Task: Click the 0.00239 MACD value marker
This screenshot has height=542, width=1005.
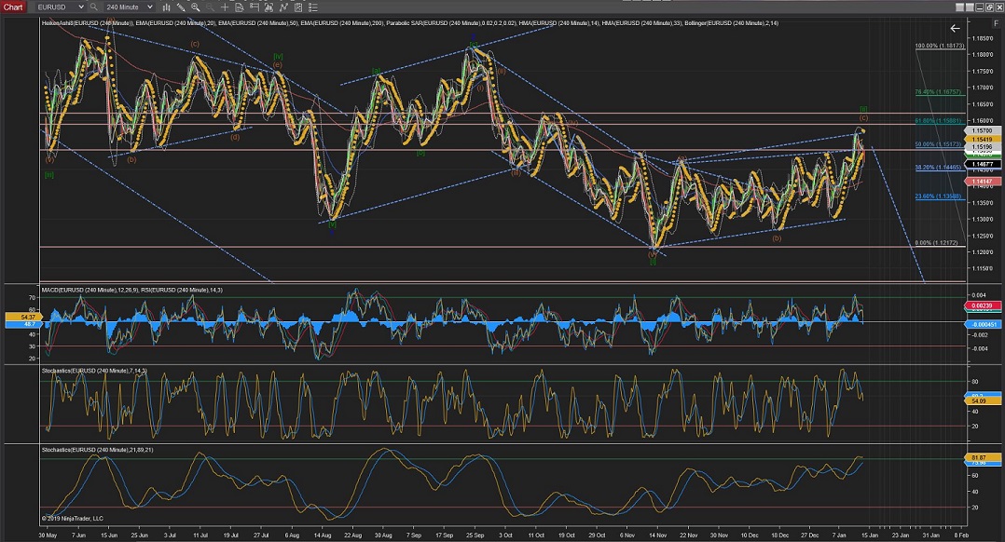Action: pos(983,305)
